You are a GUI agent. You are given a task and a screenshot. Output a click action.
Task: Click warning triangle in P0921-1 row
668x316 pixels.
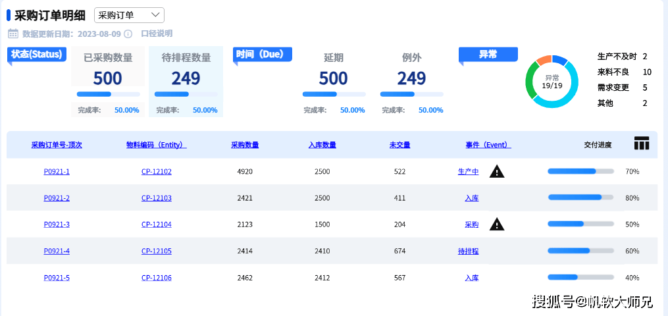tap(497, 172)
